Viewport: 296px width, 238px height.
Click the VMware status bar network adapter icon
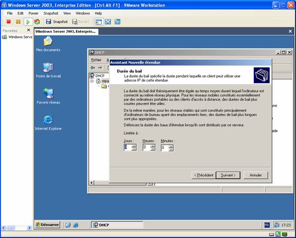pyautogui.click(x=278, y=234)
